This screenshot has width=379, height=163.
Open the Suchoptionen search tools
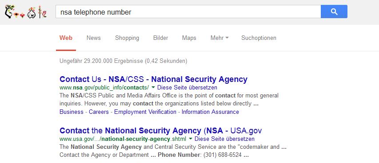(259, 38)
